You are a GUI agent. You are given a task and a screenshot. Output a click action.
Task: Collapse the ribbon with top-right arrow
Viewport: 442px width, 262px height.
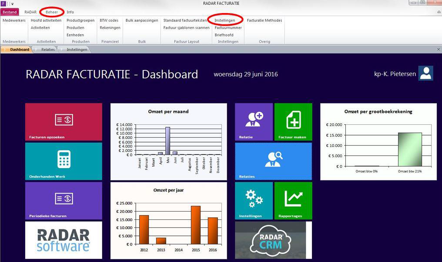click(x=439, y=12)
